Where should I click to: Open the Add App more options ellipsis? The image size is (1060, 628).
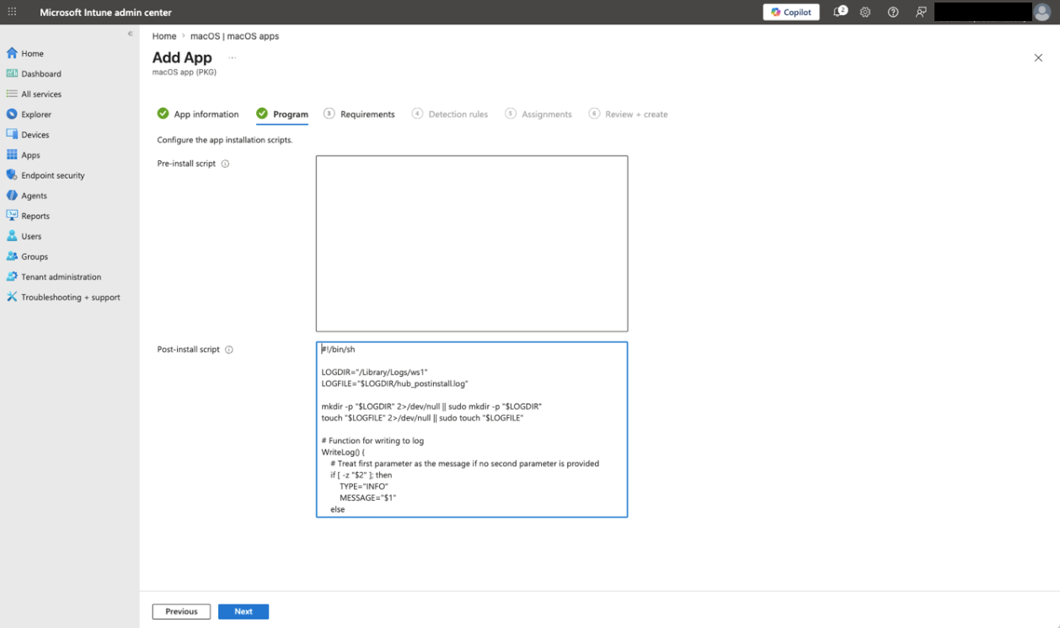click(232, 58)
